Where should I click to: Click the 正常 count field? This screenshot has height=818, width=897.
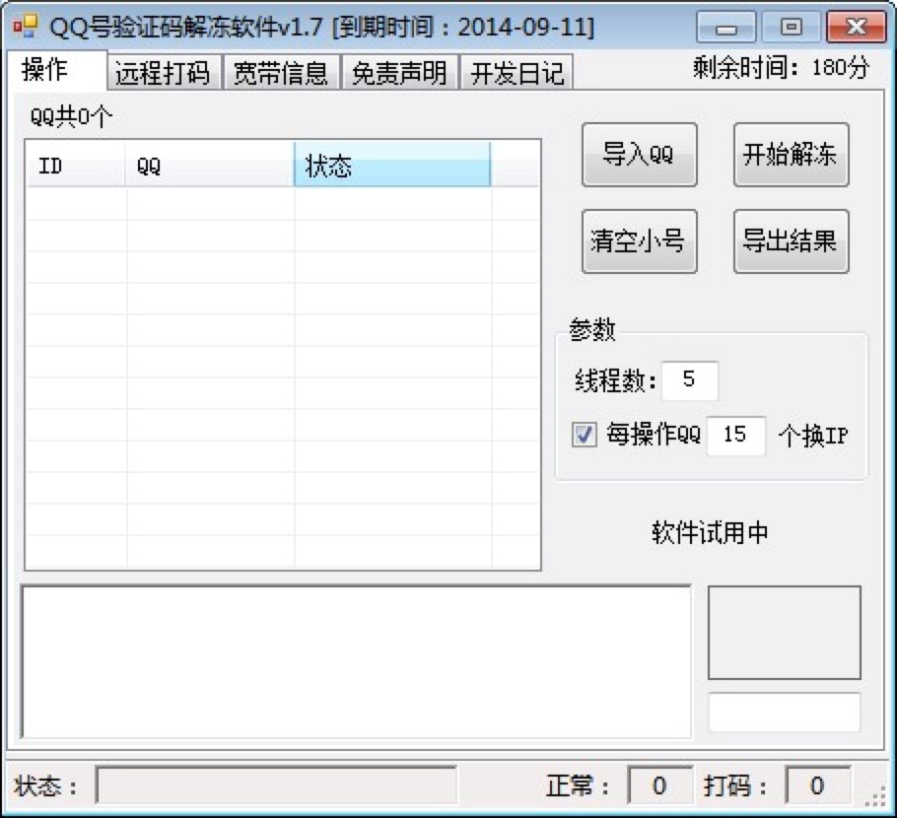point(659,784)
